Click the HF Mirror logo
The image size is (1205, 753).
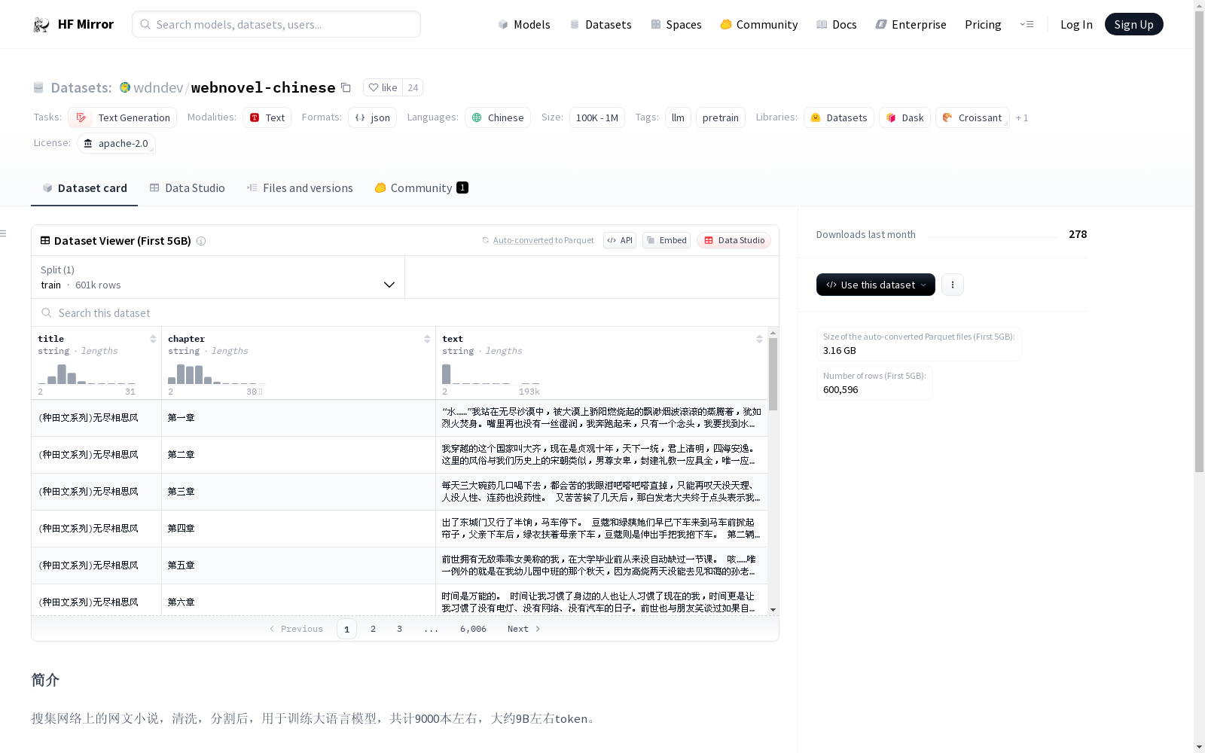(x=73, y=24)
